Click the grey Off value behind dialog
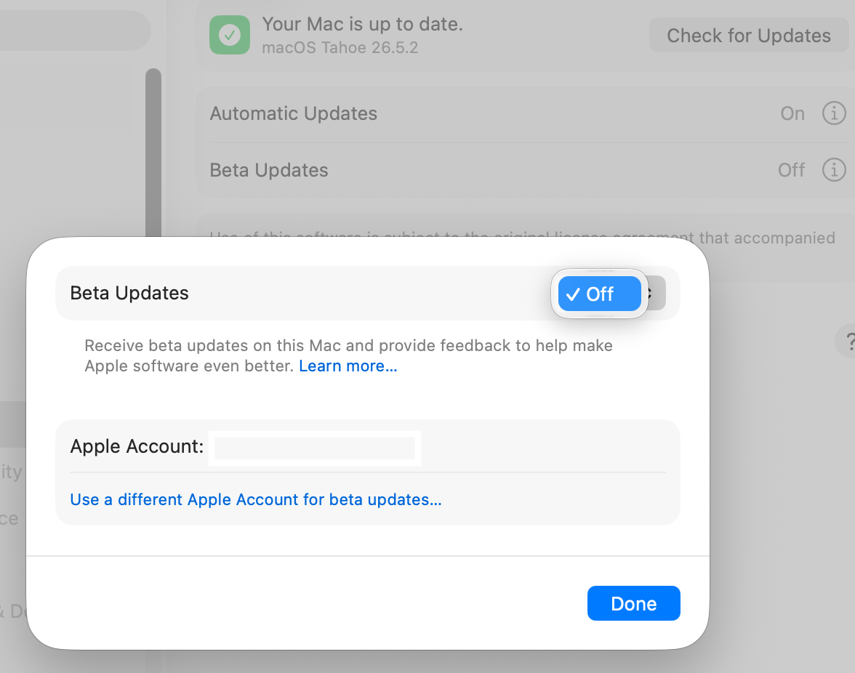 (x=791, y=170)
